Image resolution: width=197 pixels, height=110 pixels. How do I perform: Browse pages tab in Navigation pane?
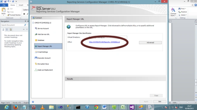7,30
